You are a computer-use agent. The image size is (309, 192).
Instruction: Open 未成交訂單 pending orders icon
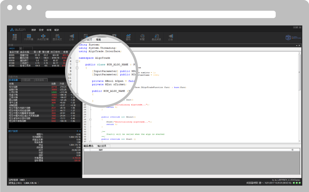[x=43, y=37]
